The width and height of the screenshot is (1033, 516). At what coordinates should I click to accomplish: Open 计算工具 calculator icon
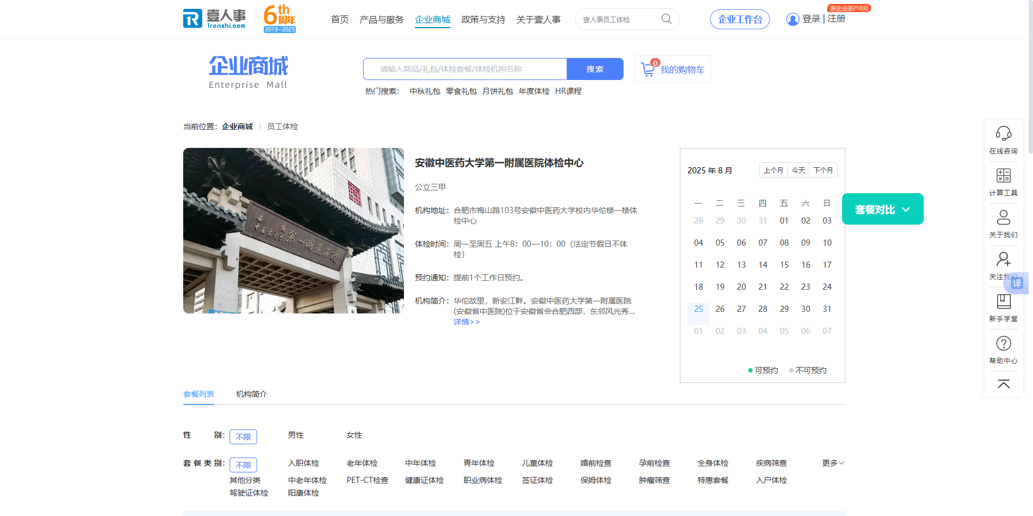click(x=1003, y=175)
